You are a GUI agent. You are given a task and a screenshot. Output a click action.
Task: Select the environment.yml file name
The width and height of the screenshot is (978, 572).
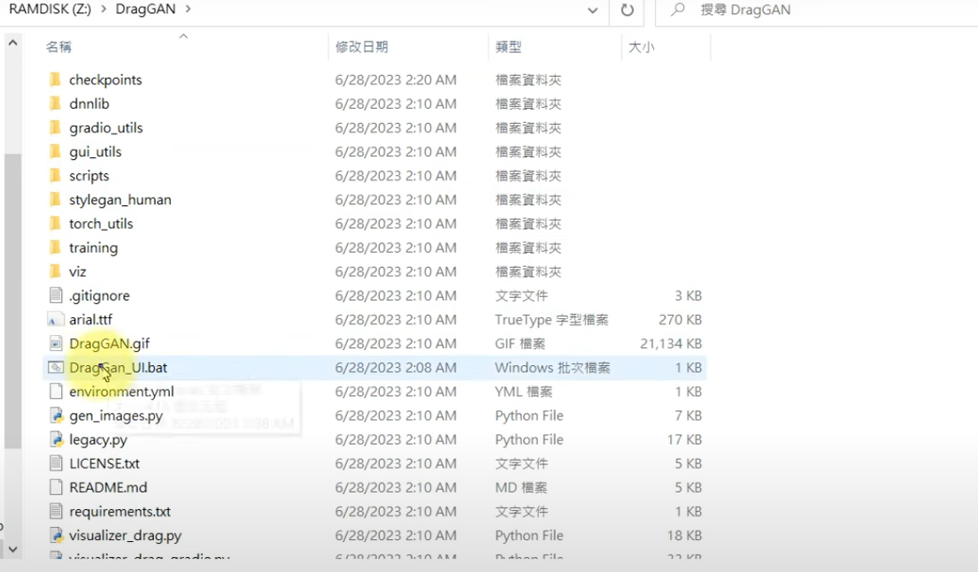(x=121, y=392)
